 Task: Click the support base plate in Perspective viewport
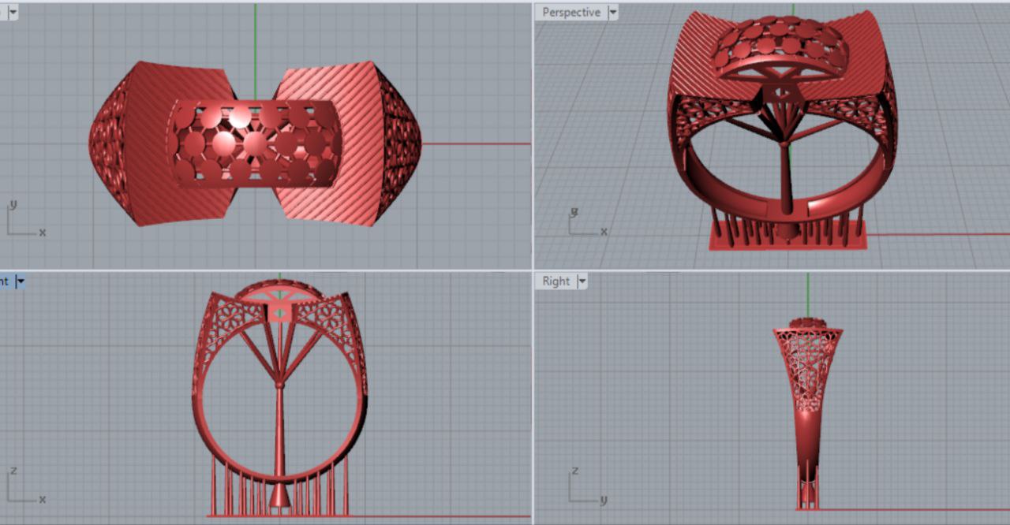click(787, 236)
